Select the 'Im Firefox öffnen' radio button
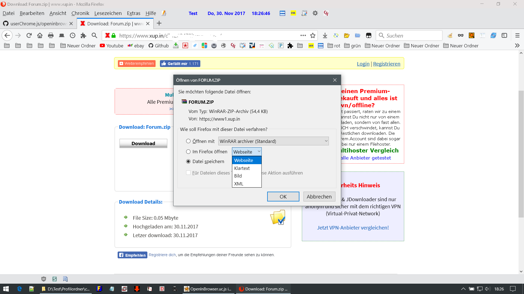The width and height of the screenshot is (524, 294). pyautogui.click(x=188, y=152)
